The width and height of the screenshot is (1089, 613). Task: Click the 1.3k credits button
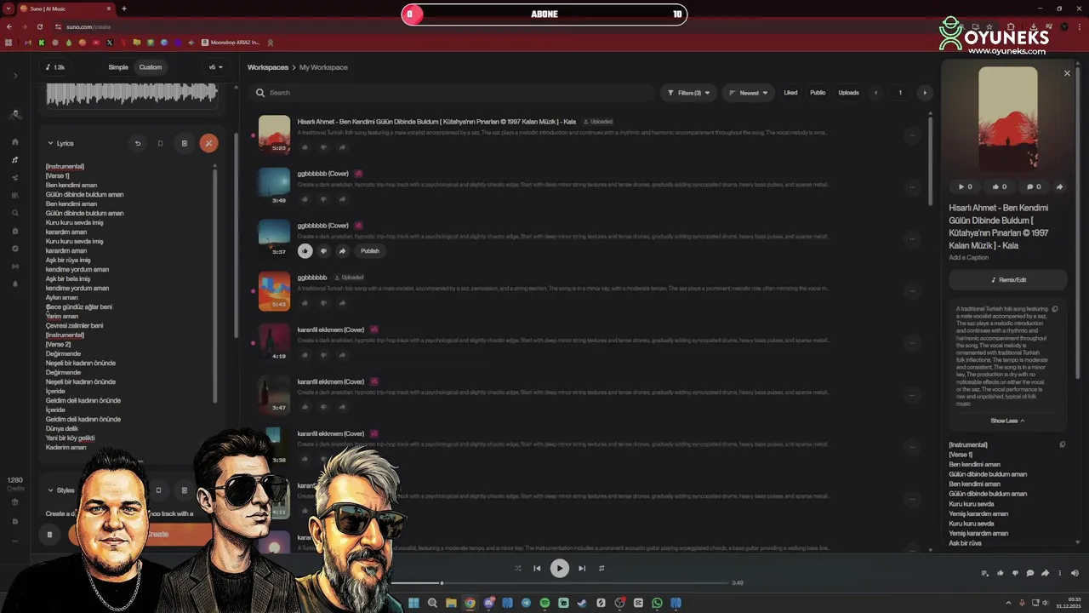pos(55,67)
